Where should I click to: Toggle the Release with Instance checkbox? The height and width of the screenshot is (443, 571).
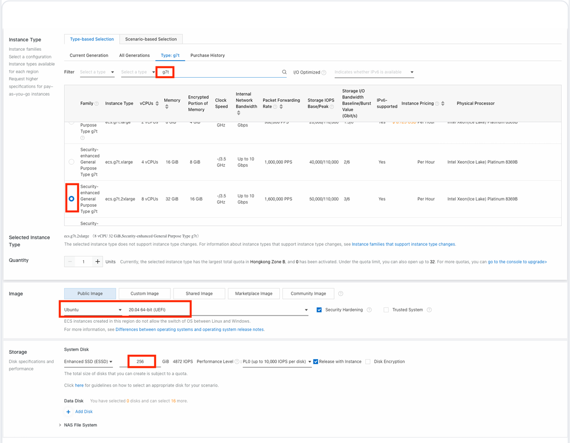pos(316,362)
